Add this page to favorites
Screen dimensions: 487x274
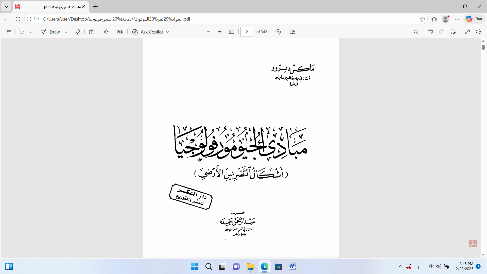423,19
